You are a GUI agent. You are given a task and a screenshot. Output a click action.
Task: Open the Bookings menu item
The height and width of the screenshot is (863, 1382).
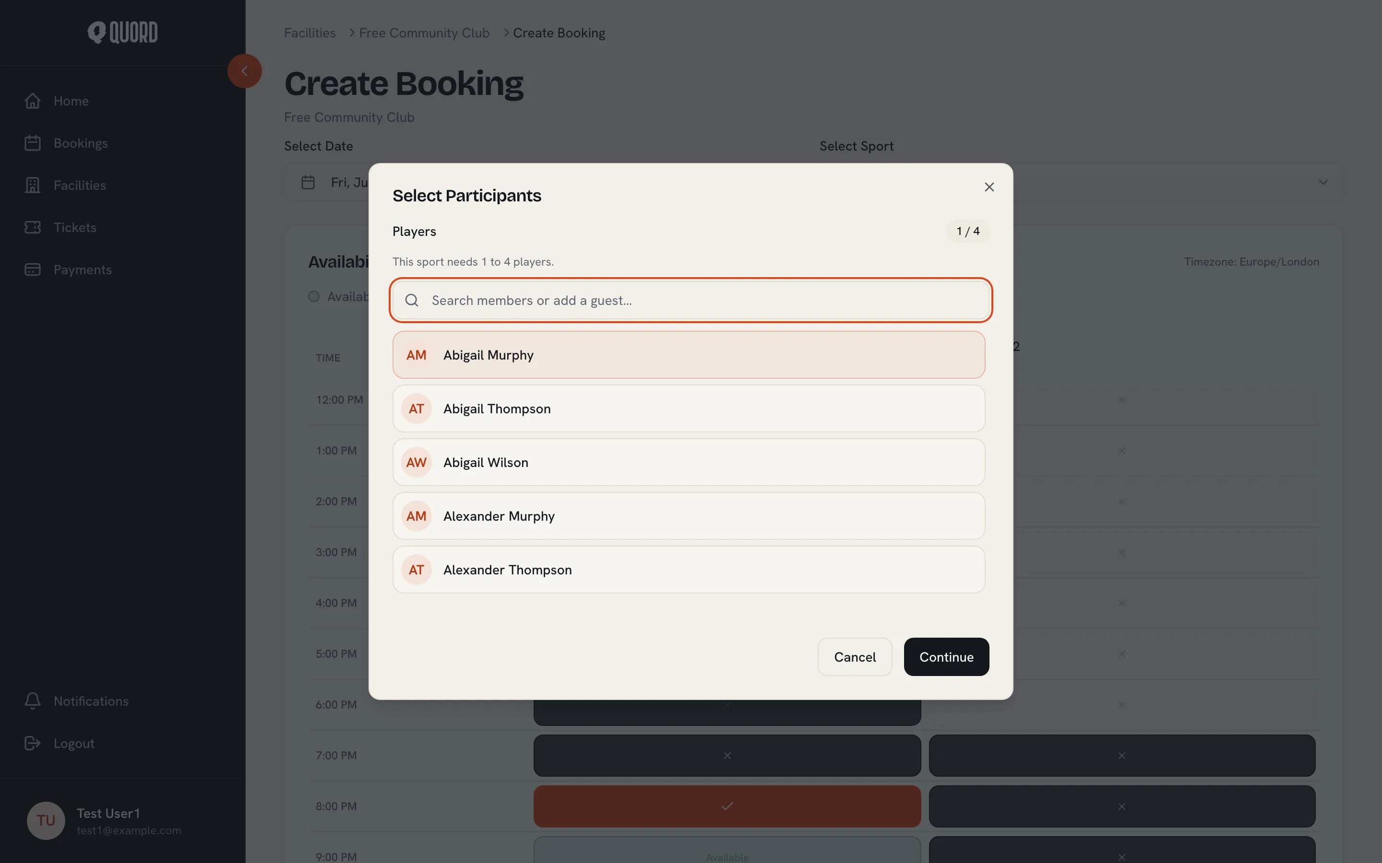point(81,143)
